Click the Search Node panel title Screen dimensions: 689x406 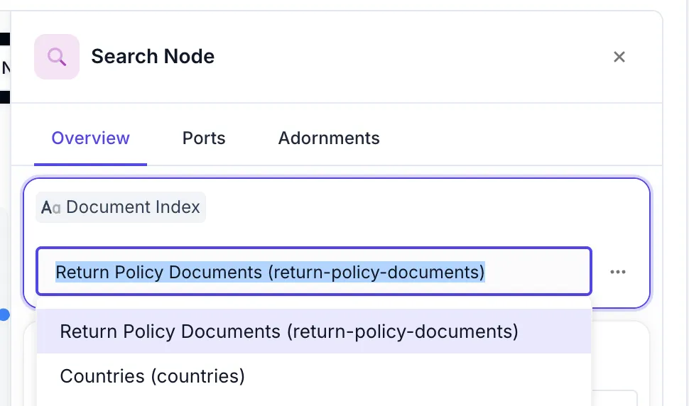pos(153,57)
